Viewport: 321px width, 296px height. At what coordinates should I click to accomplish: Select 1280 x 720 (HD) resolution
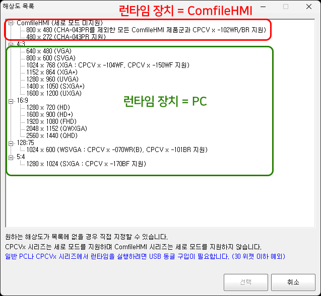48,108
